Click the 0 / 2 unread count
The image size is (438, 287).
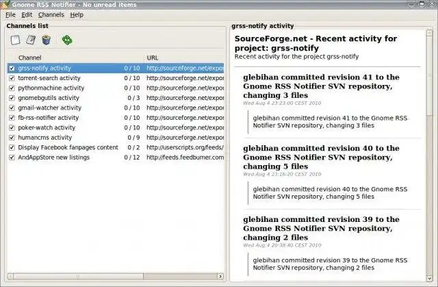(x=133, y=147)
